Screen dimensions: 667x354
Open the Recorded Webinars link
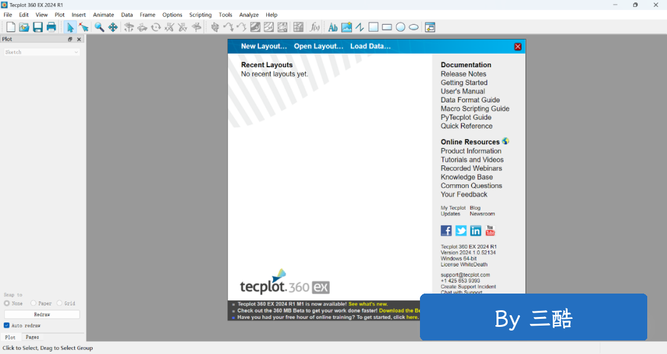[x=471, y=168]
